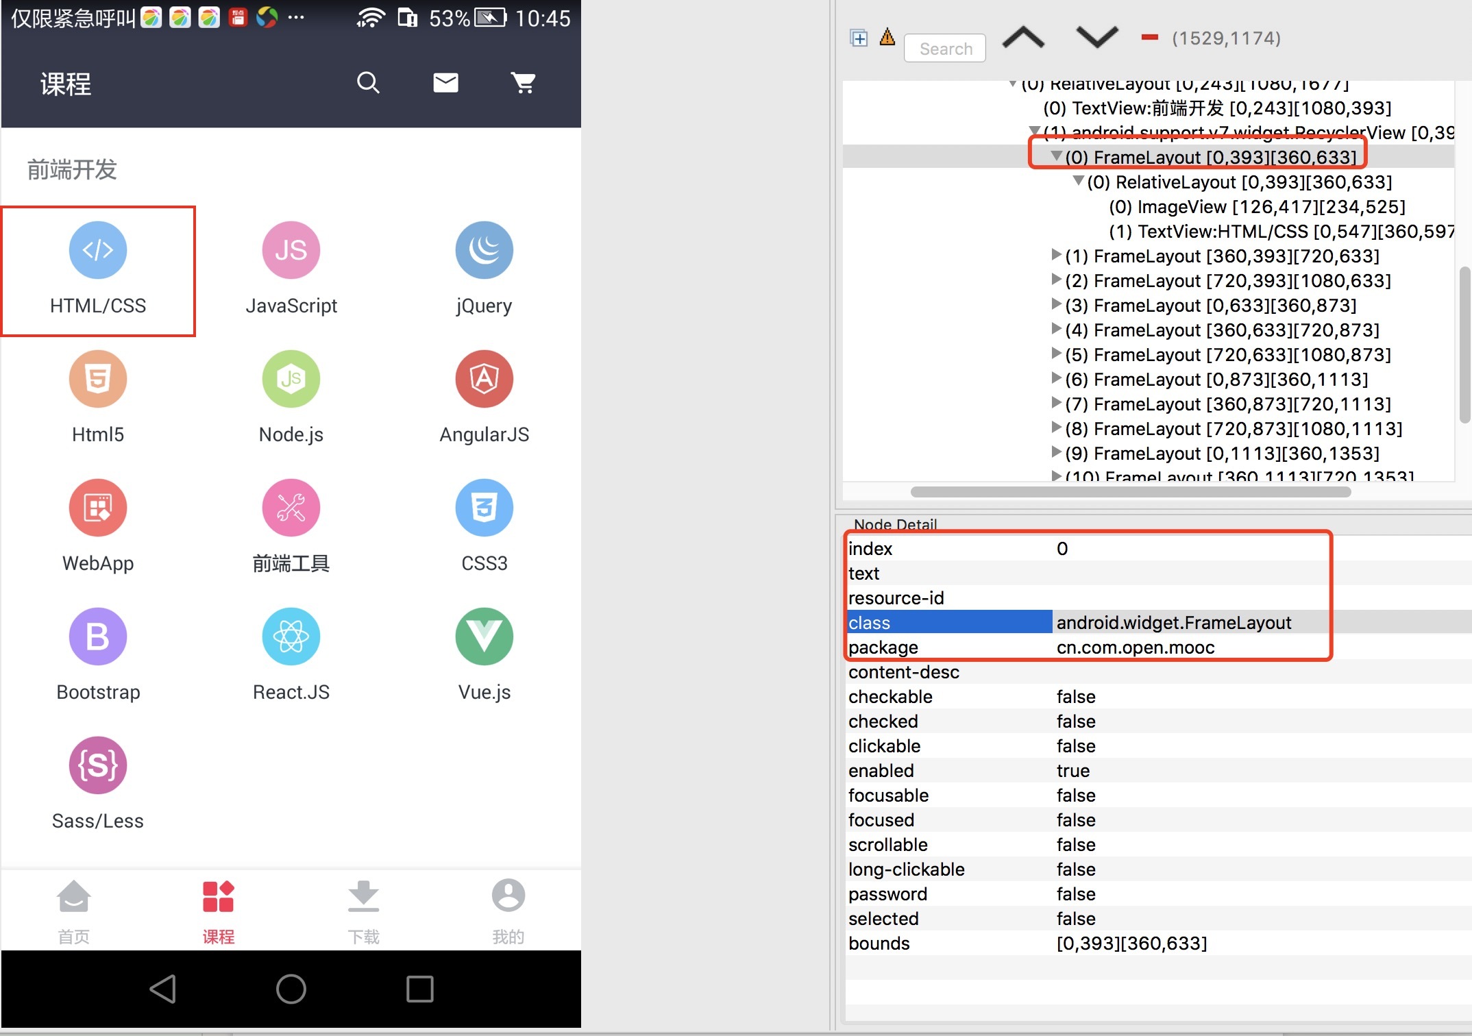
Task: Switch to the 课程 tab
Action: coord(219,912)
